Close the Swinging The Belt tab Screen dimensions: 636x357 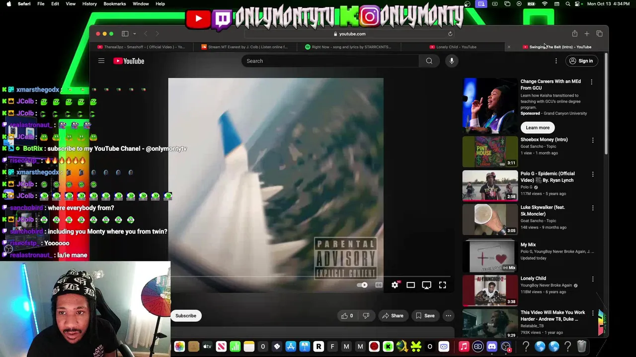pos(509,47)
